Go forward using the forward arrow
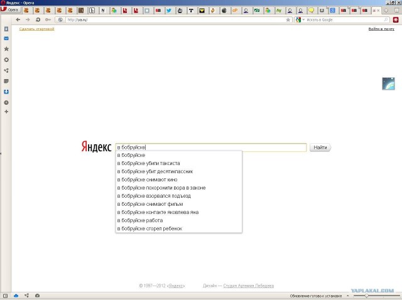This screenshot has width=402, height=300. click(28, 19)
